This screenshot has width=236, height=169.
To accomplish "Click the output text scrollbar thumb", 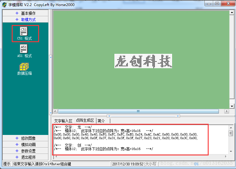I will point(231,133).
